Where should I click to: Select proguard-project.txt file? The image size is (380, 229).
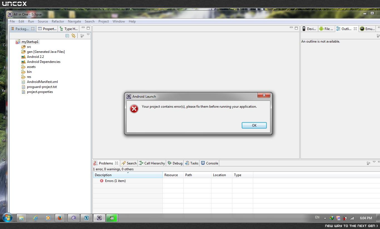click(x=42, y=87)
